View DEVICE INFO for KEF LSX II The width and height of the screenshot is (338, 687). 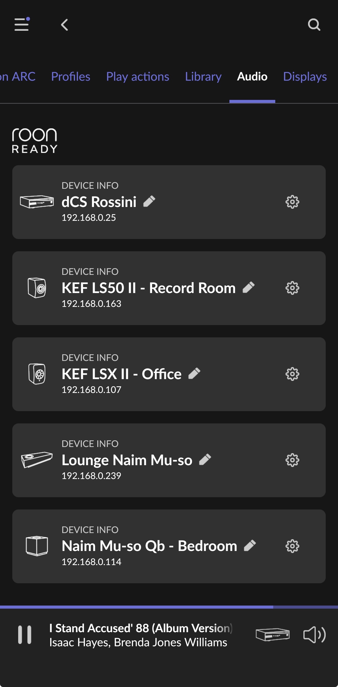click(x=90, y=358)
